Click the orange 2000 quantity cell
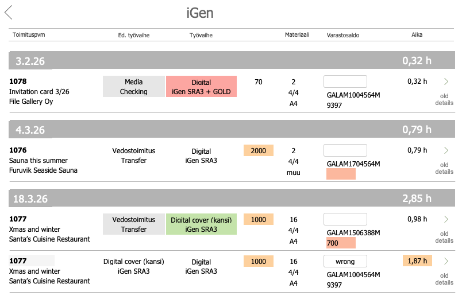Viewport: 462px width, 307px height. 259,150
